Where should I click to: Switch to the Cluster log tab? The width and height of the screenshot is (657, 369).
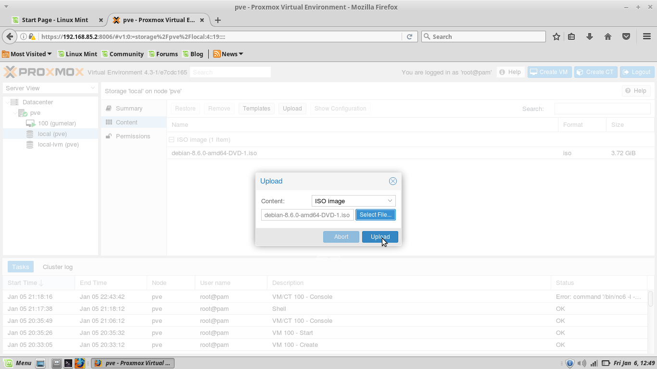(x=58, y=267)
